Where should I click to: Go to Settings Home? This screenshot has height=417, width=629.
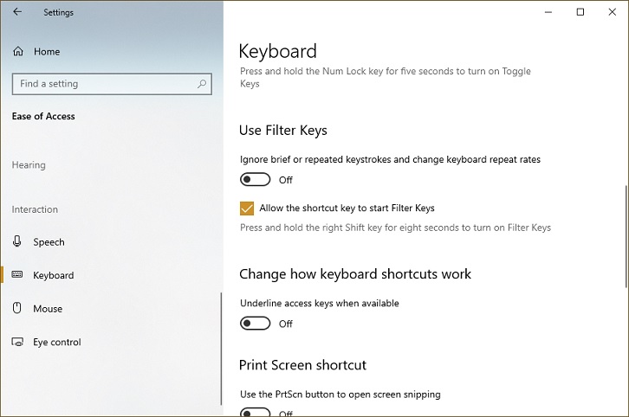[x=47, y=52]
